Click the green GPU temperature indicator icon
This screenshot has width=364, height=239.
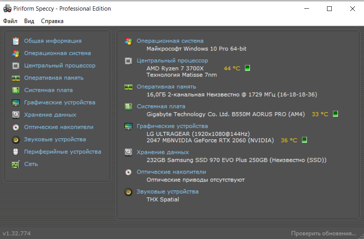click(304, 140)
